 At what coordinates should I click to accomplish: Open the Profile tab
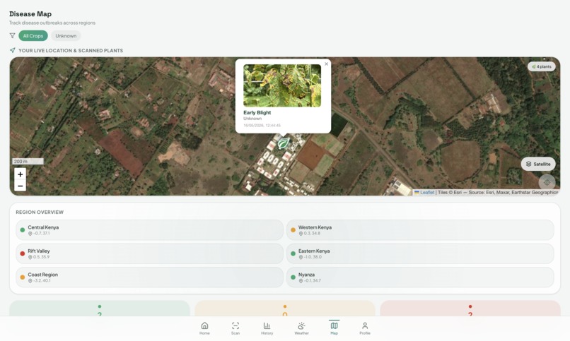[x=365, y=328]
